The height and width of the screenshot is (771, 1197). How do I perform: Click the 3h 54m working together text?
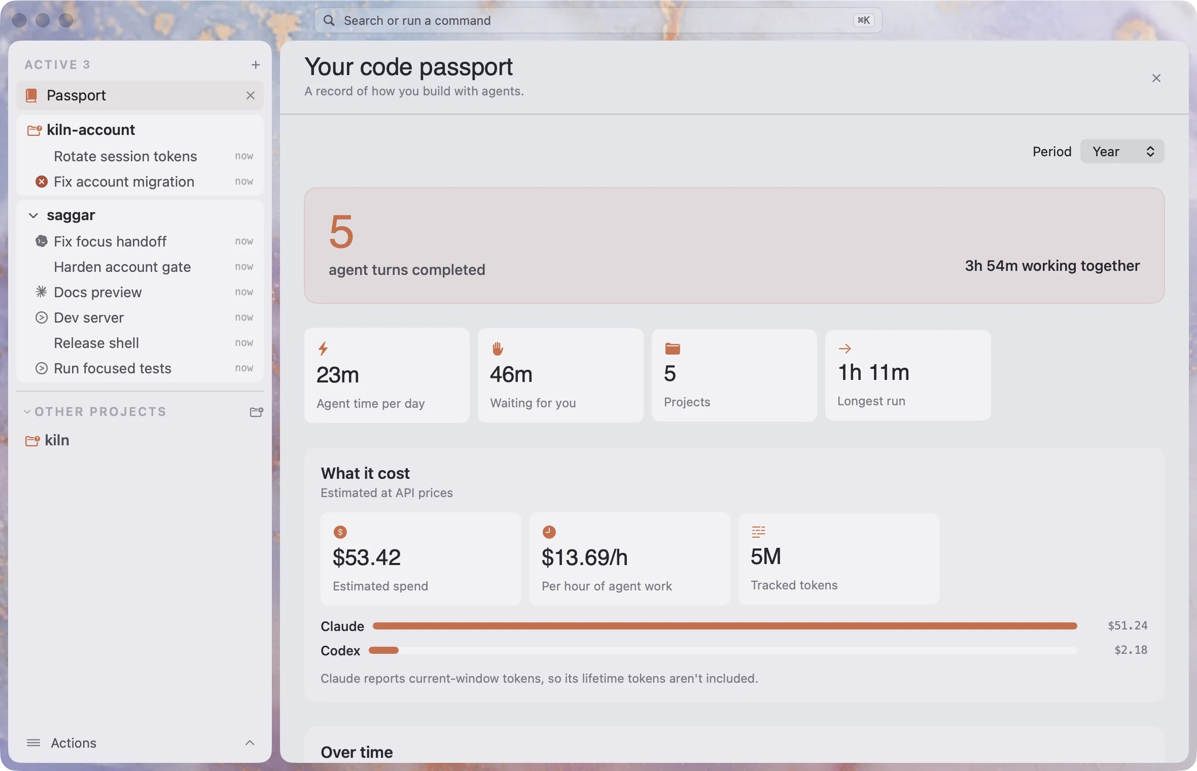click(1052, 266)
